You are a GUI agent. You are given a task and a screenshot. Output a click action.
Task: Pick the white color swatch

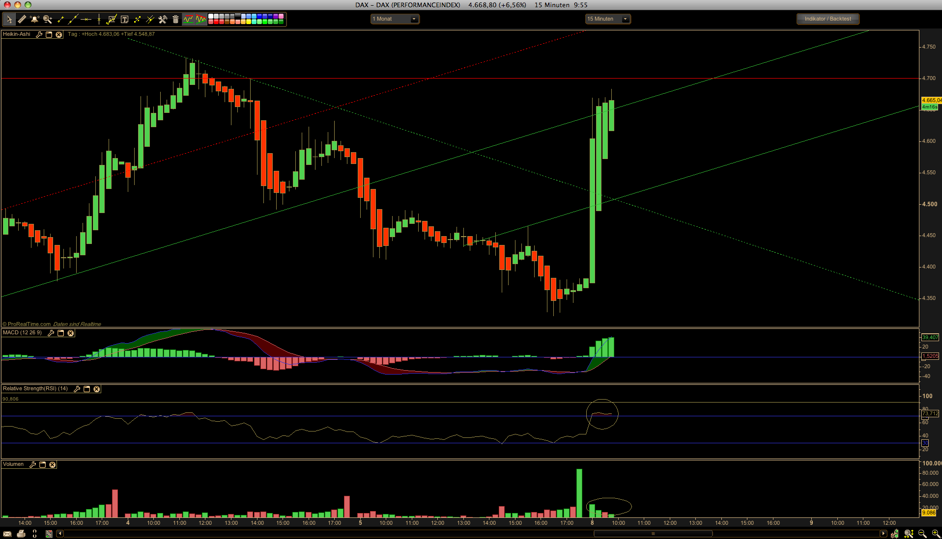(x=211, y=16)
